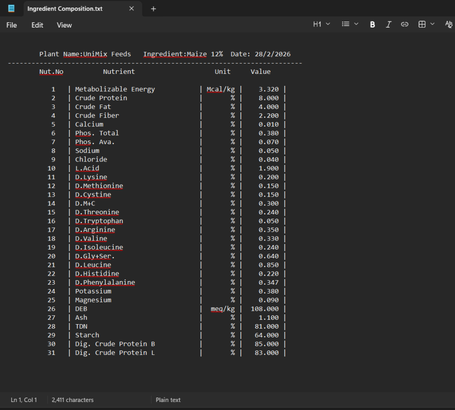The width and height of the screenshot is (455, 410).
Task: Open a new tab with the plus button
Action: click(153, 9)
